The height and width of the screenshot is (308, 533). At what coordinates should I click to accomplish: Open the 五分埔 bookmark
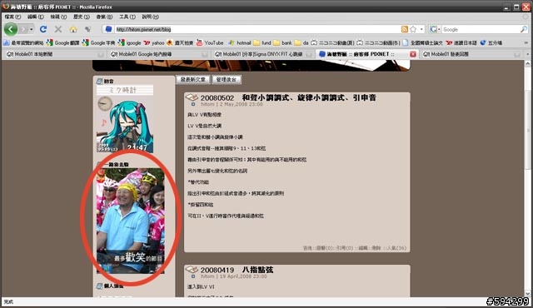pos(491,42)
